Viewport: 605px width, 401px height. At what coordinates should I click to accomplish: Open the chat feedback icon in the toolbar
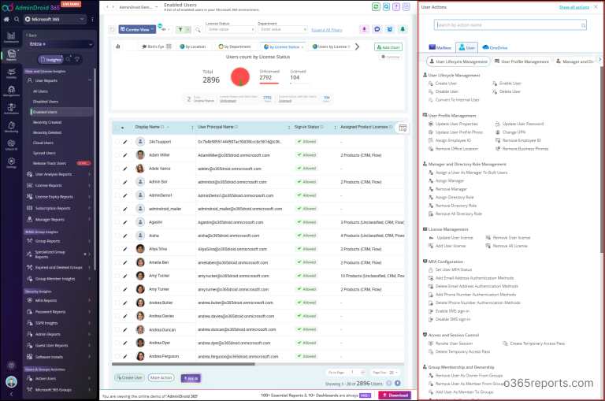(377, 29)
